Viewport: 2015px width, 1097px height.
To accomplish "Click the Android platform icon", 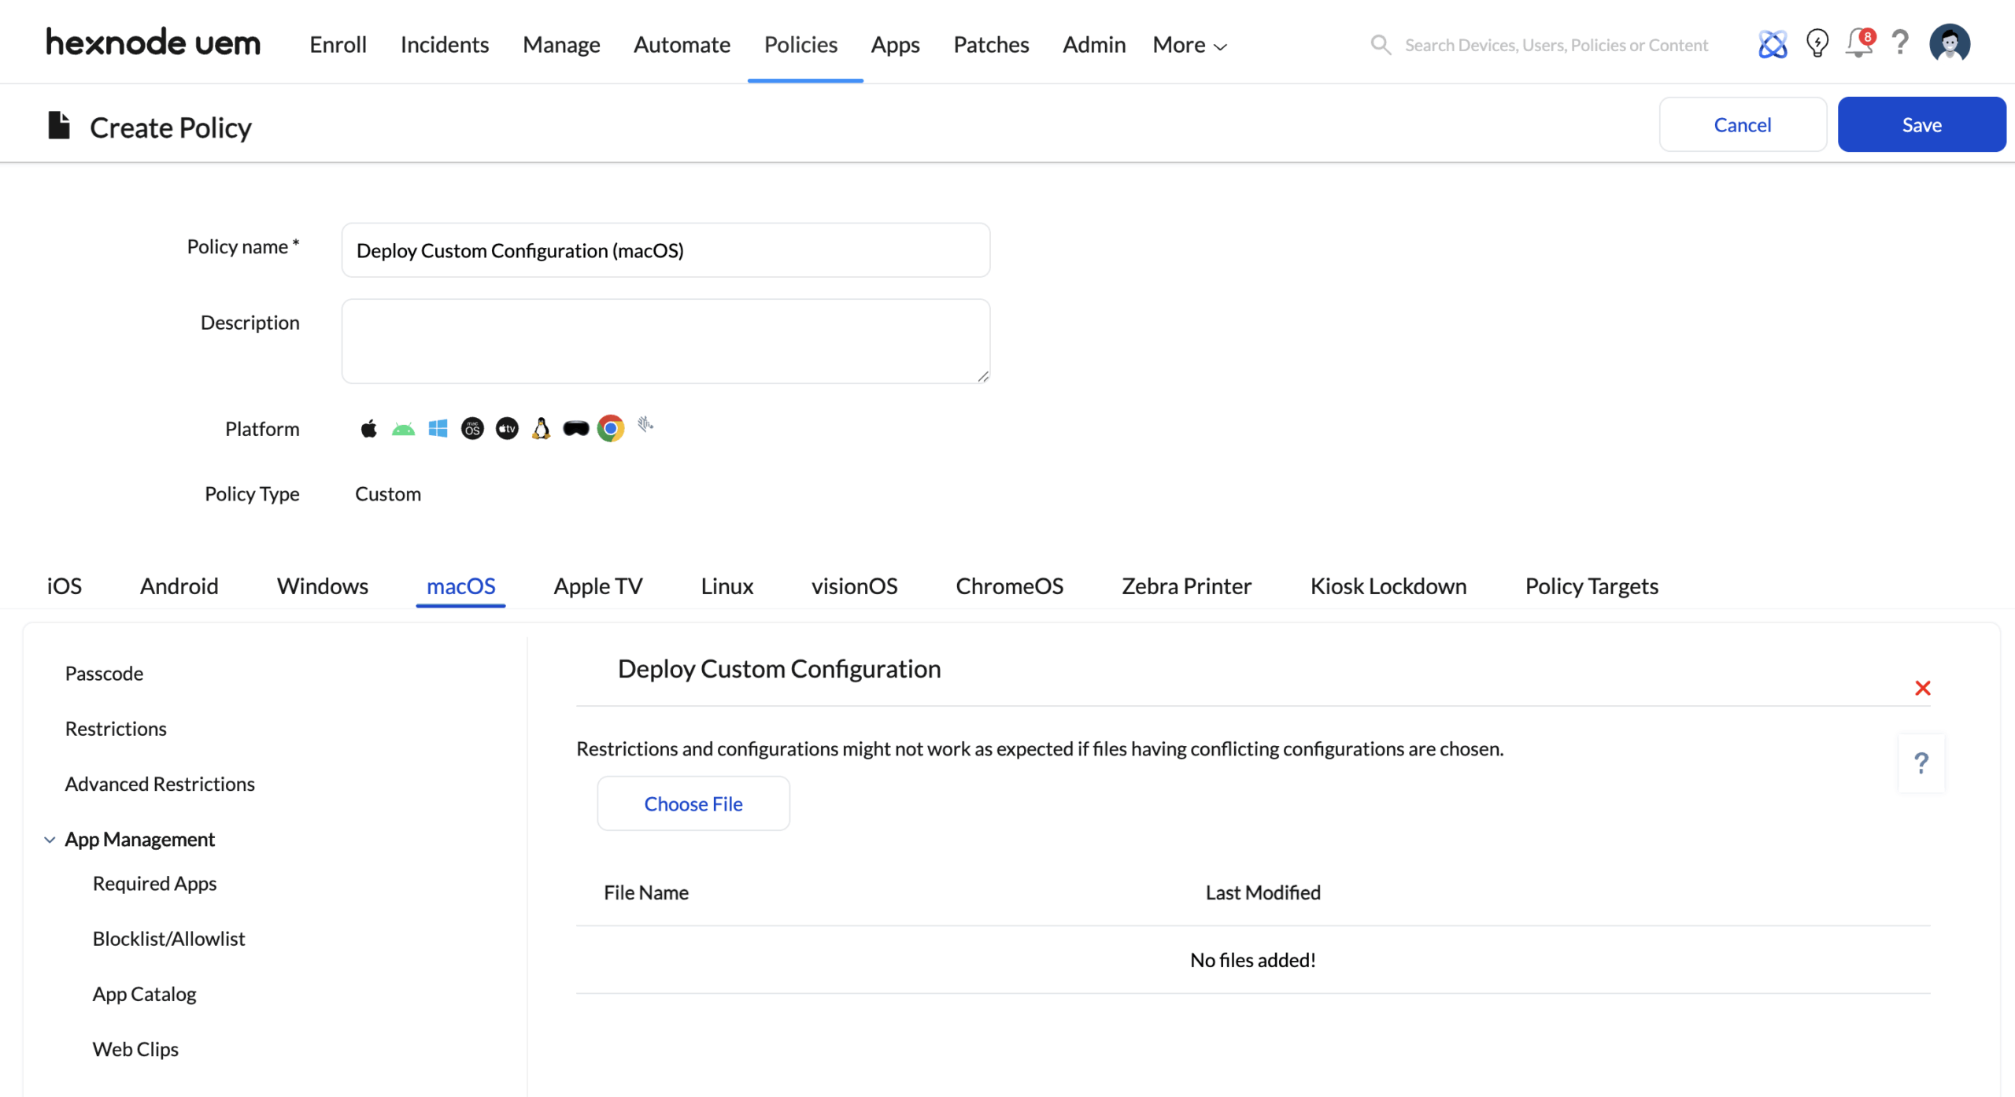I will click(x=403, y=429).
